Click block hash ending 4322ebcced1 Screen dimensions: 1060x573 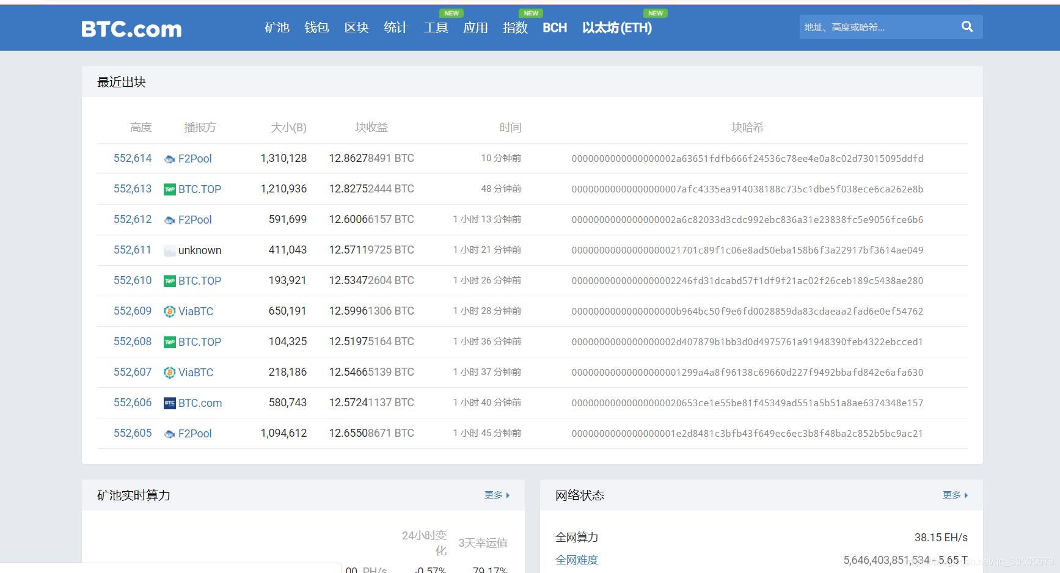(x=747, y=342)
